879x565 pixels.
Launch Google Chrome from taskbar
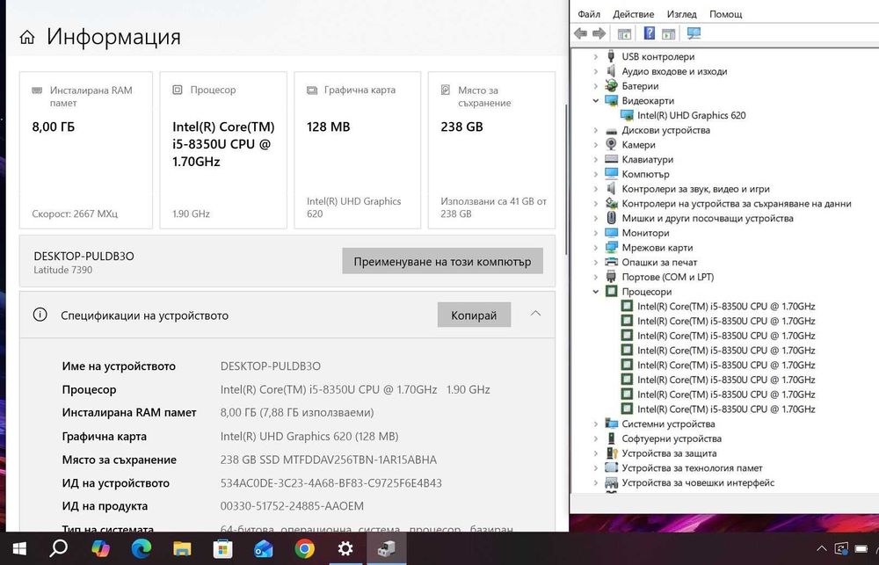[304, 549]
